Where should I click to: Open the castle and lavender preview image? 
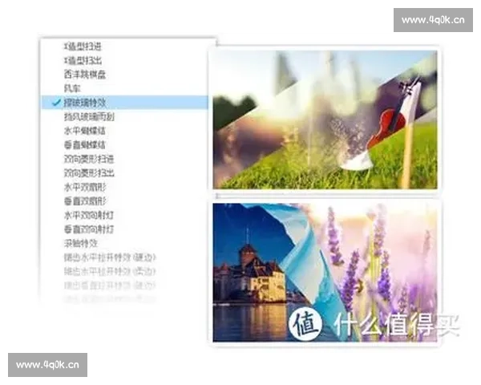click(325, 273)
